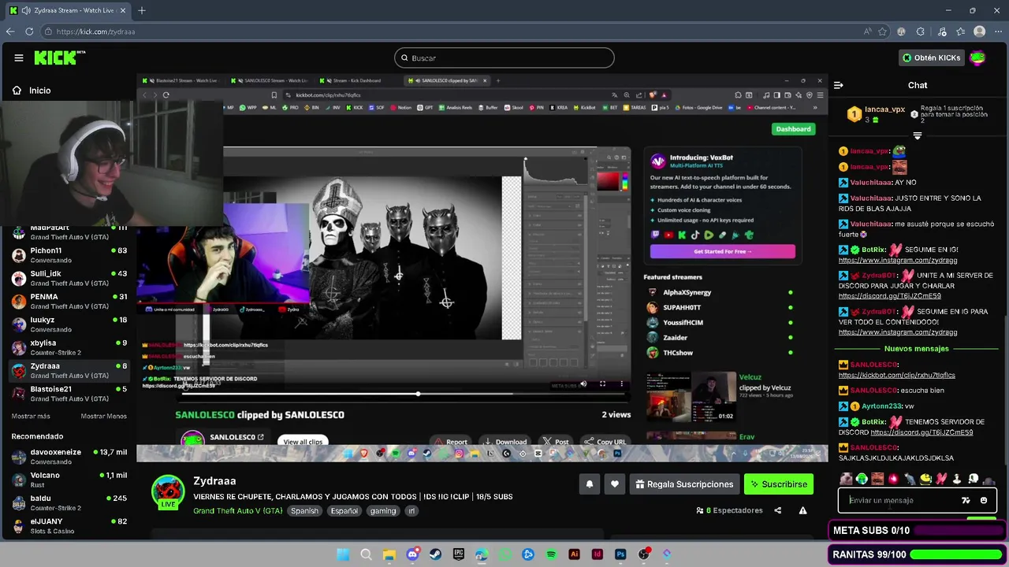Image resolution: width=1009 pixels, height=567 pixels.
Task: Open xbylisa channel in sidebar
Action: click(69, 347)
